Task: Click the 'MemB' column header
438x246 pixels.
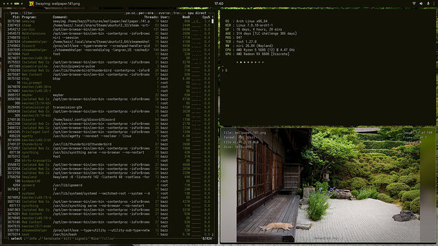Action: pyautogui.click(x=186, y=17)
